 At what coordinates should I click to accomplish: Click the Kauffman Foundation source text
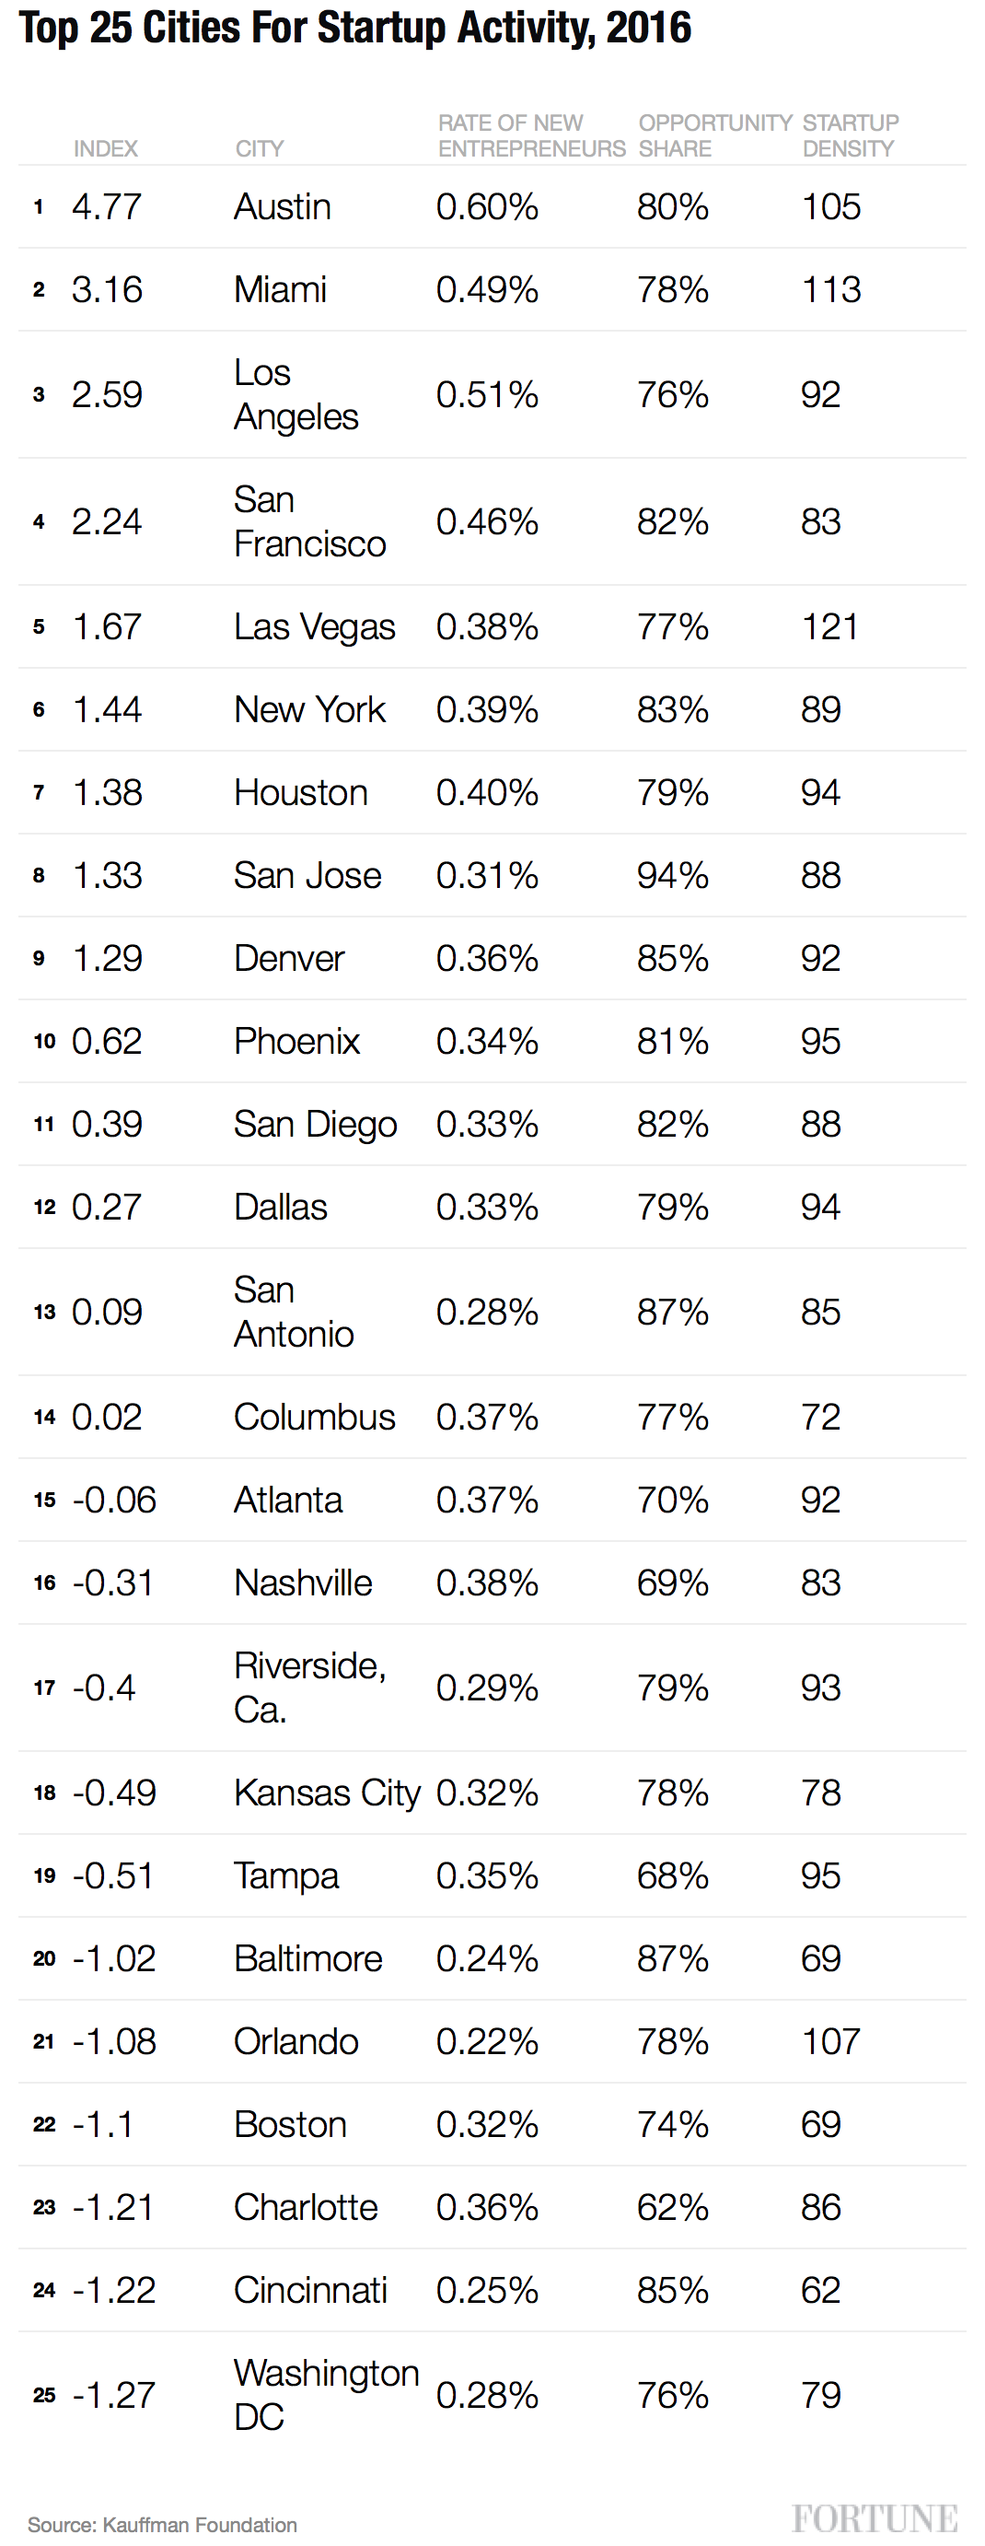[162, 2524]
